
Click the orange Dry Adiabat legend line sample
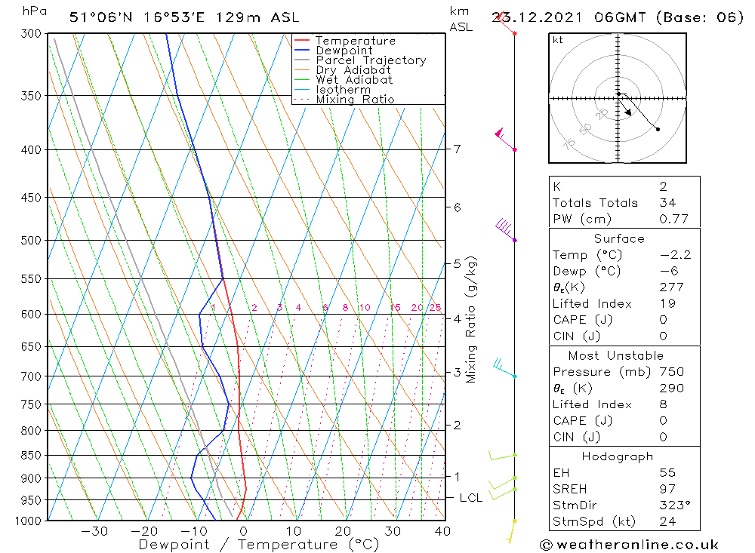tap(302, 70)
